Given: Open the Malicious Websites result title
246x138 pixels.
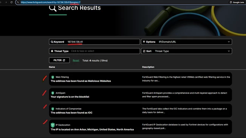Looking at the screenshot, I should 81,81.
